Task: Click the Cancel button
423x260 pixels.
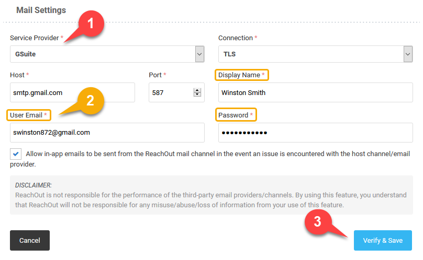Action: click(30, 240)
